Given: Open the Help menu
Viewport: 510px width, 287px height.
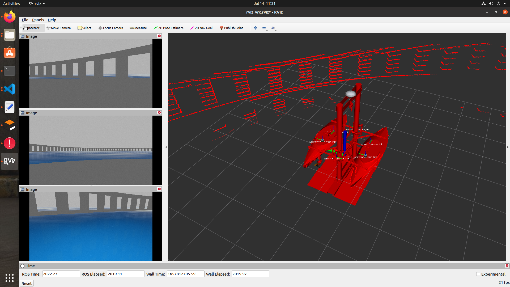Looking at the screenshot, I should pos(52,20).
